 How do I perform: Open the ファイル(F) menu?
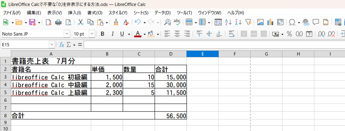pos(12,13)
